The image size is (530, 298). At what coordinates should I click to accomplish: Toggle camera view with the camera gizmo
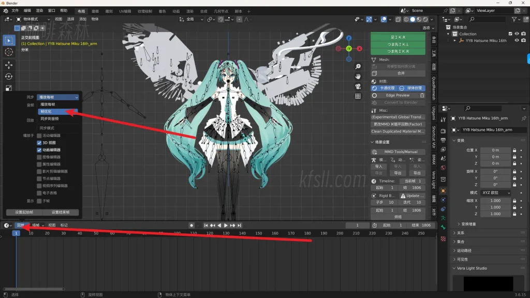(358, 86)
